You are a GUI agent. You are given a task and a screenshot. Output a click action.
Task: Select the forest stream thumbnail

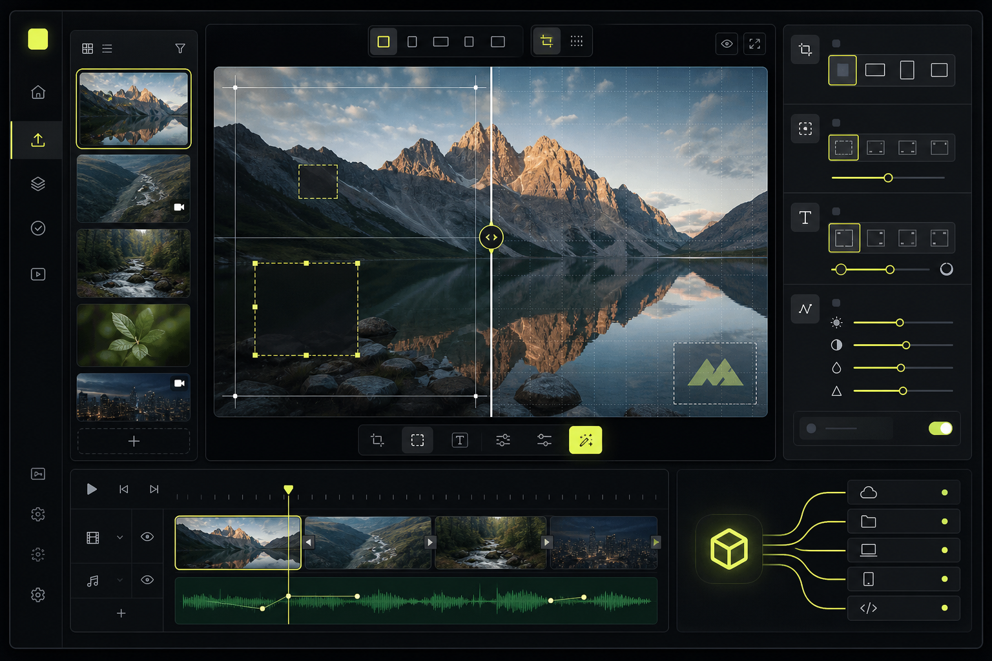134,263
